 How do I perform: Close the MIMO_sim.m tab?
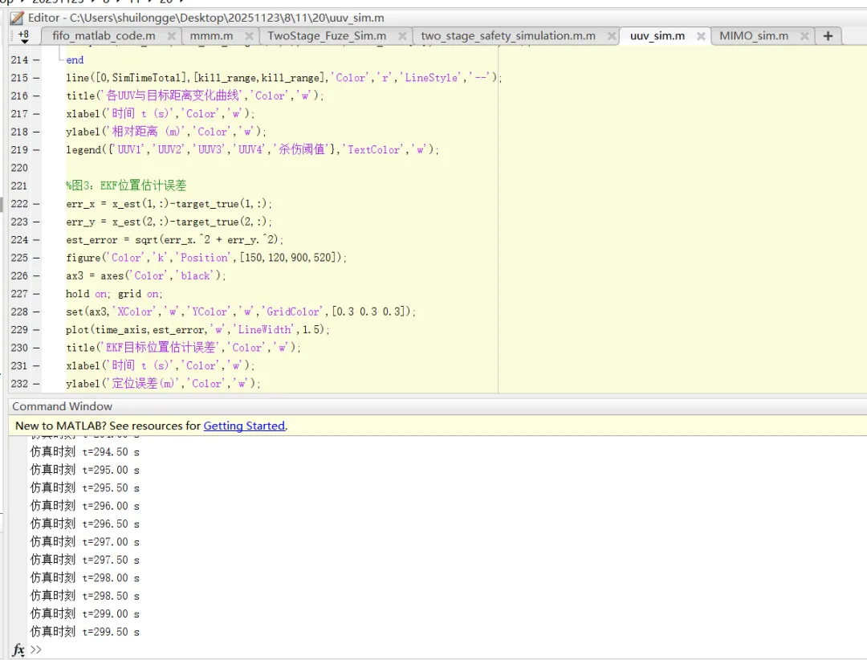click(x=804, y=36)
